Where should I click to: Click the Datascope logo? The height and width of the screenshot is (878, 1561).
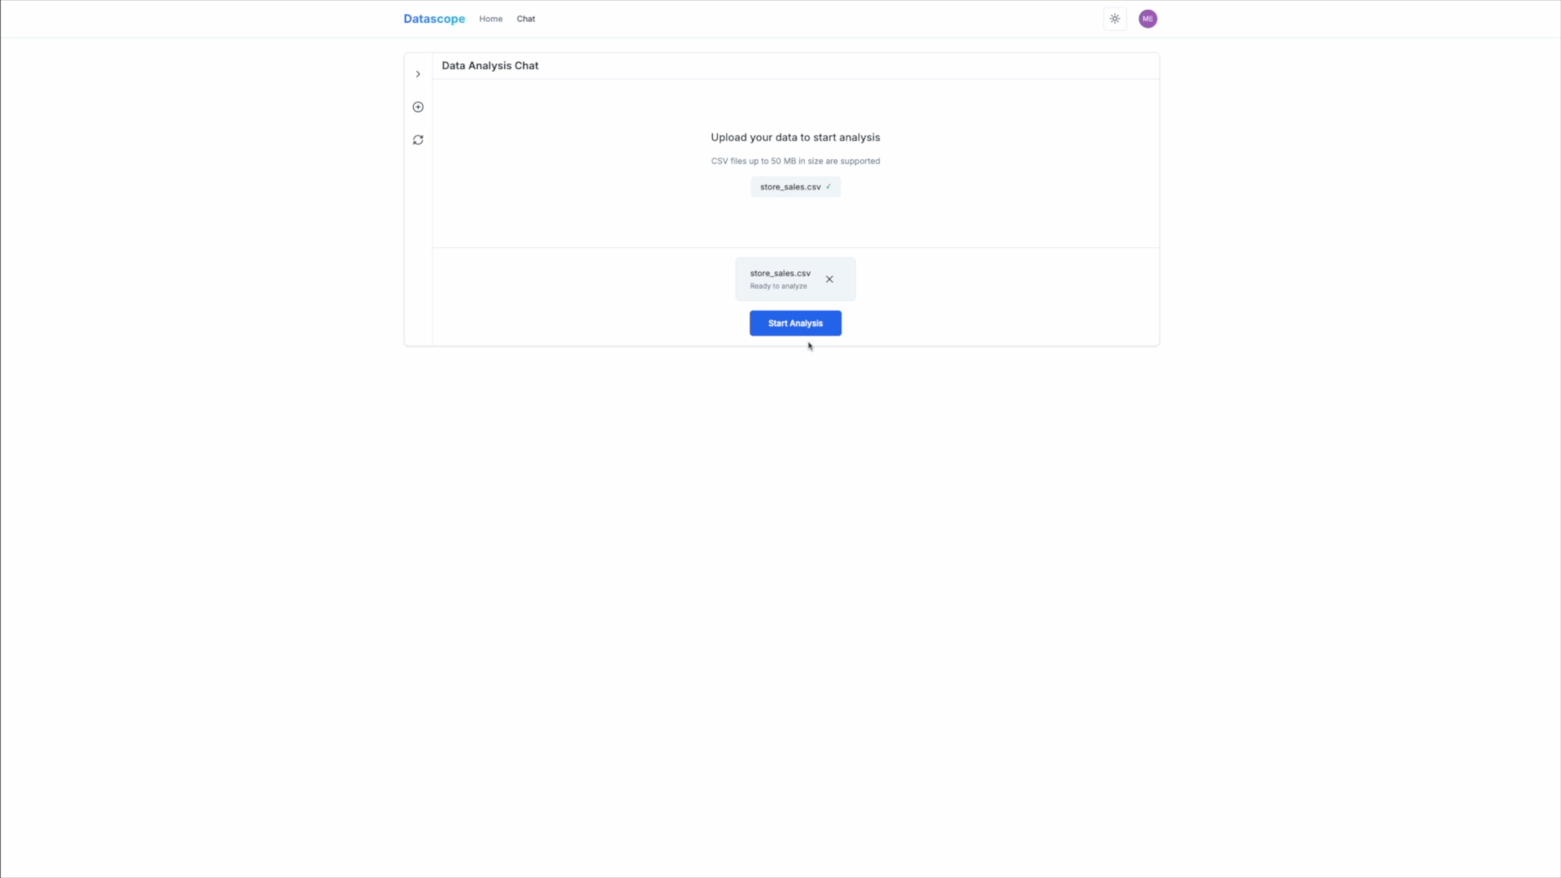click(434, 19)
